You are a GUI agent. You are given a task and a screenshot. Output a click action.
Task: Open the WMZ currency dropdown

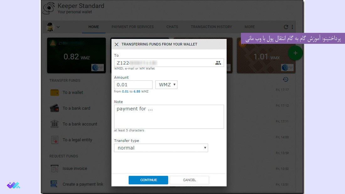pyautogui.click(x=166, y=85)
